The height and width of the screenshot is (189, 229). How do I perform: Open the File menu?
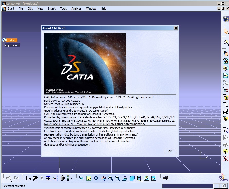(21, 8)
